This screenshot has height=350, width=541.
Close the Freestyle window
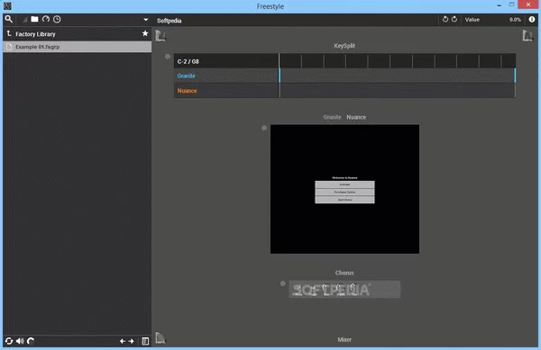[x=528, y=4]
